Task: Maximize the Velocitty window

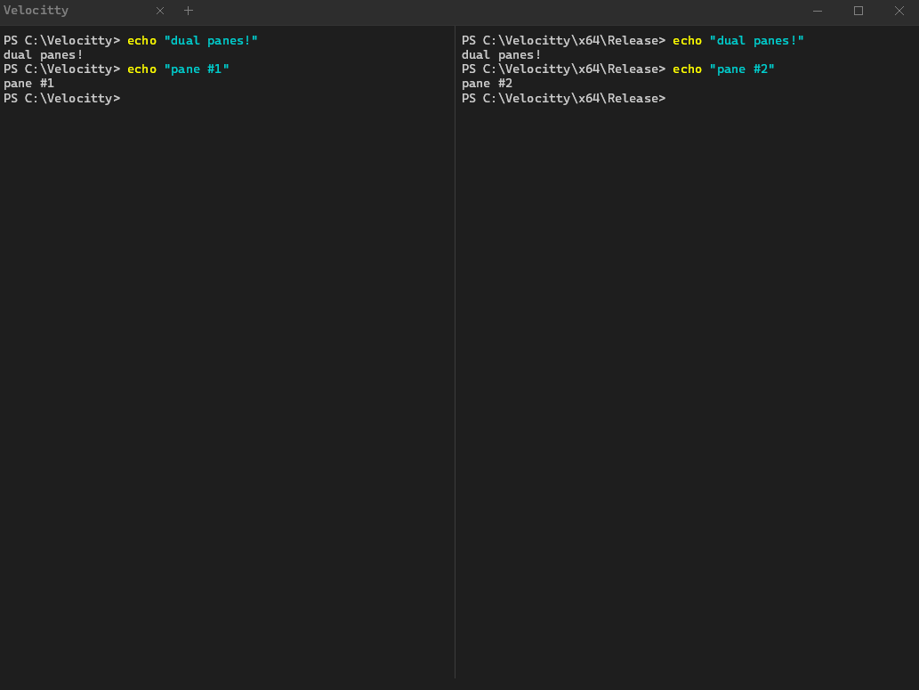Action: coord(859,11)
